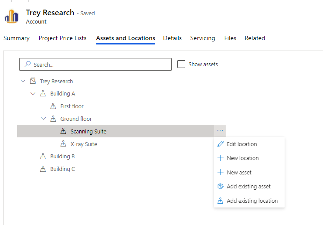Click the plus icon beside New asset
Screen dimensions: 323x225
221,172
